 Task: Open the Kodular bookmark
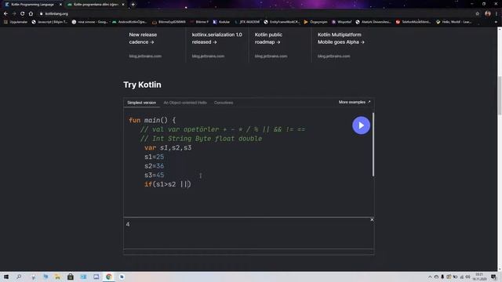coord(221,22)
